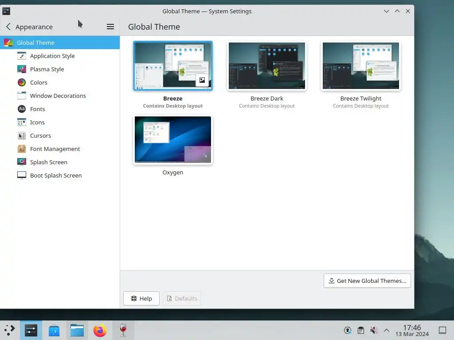Click the Colors wheel icon
454x340 pixels.
coord(22,82)
